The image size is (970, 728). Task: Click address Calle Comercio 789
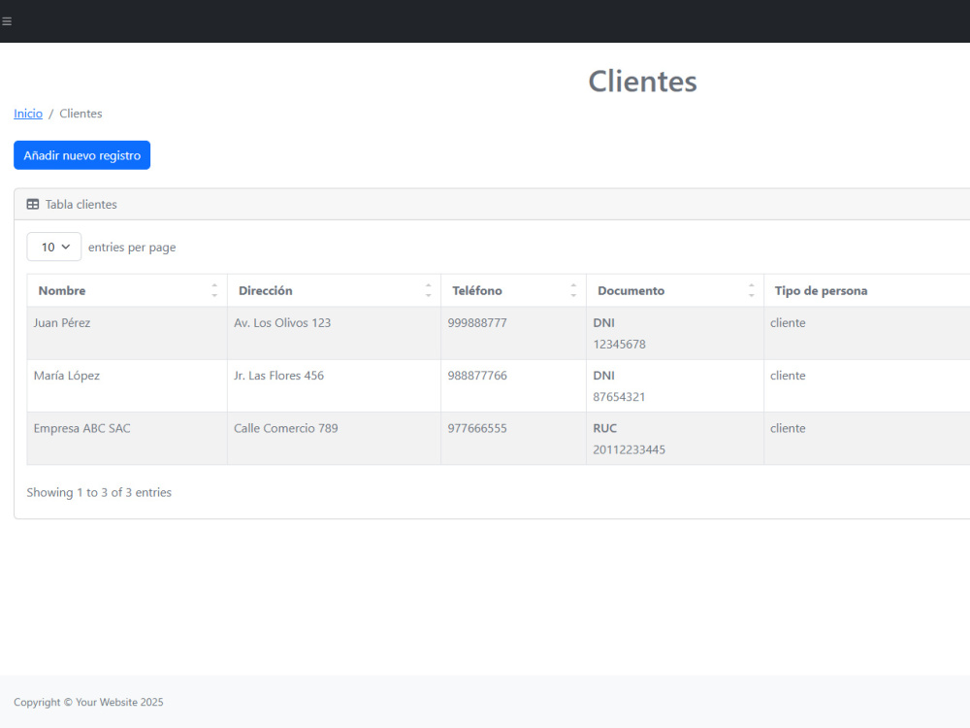(x=286, y=428)
